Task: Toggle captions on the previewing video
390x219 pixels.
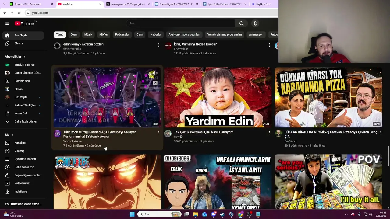Action: coord(155,83)
